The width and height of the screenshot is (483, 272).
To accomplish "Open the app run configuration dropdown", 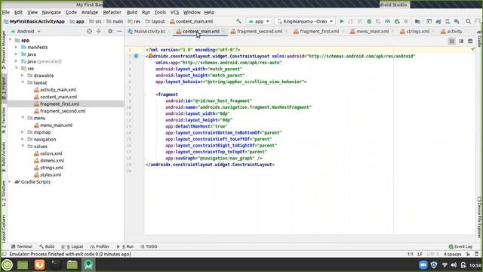I will [259, 21].
